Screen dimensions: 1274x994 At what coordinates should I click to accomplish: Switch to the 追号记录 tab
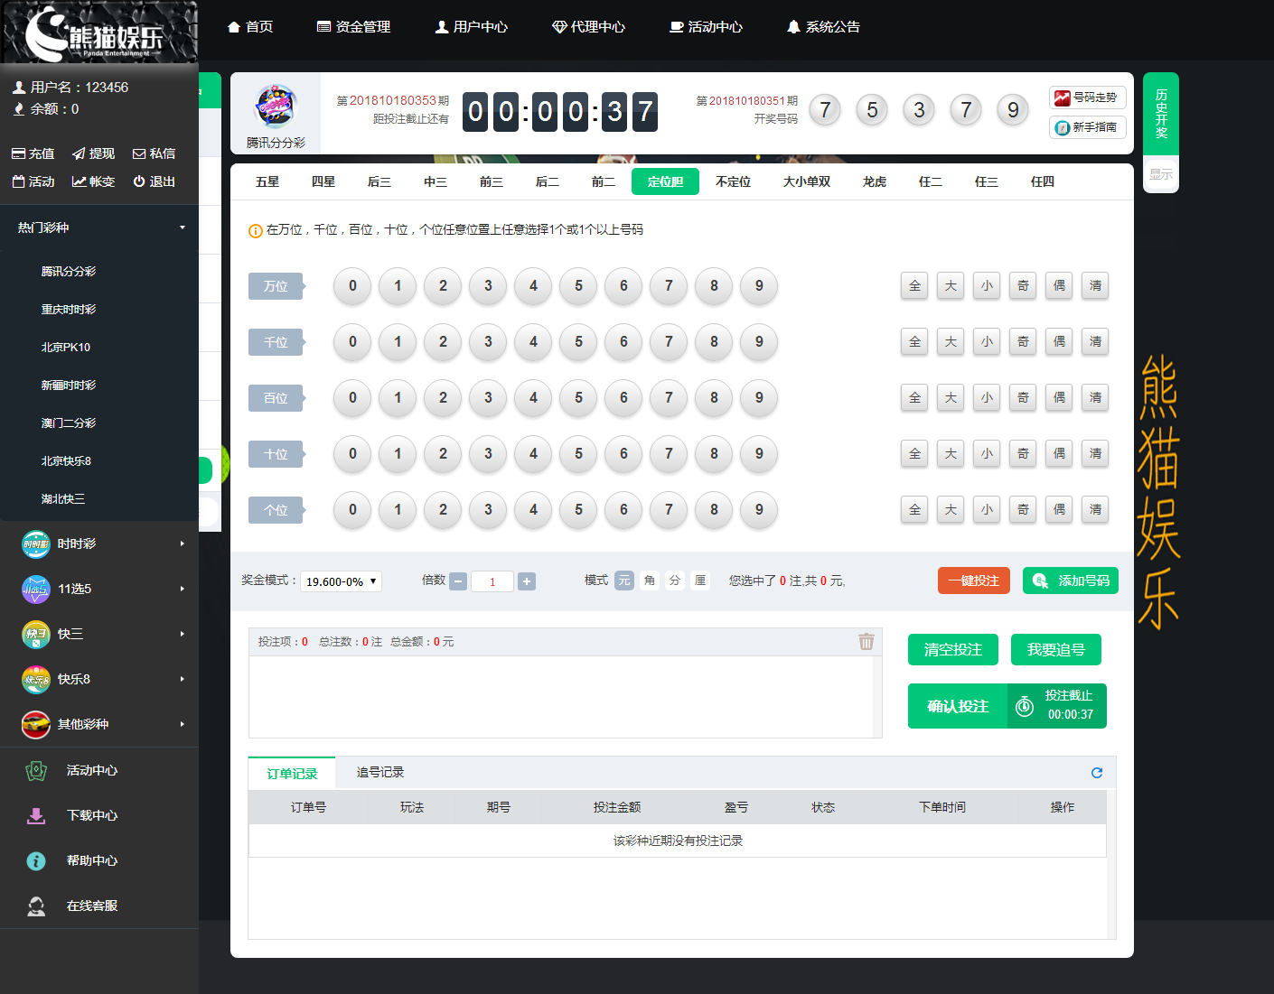tap(379, 773)
